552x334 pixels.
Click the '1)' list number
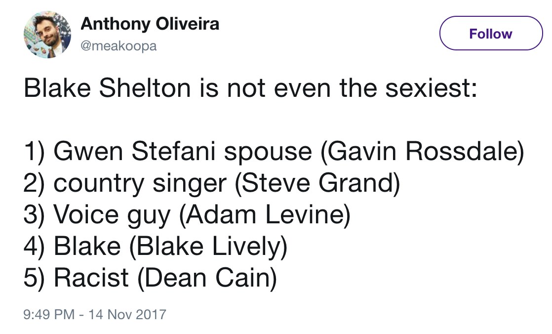(34, 152)
